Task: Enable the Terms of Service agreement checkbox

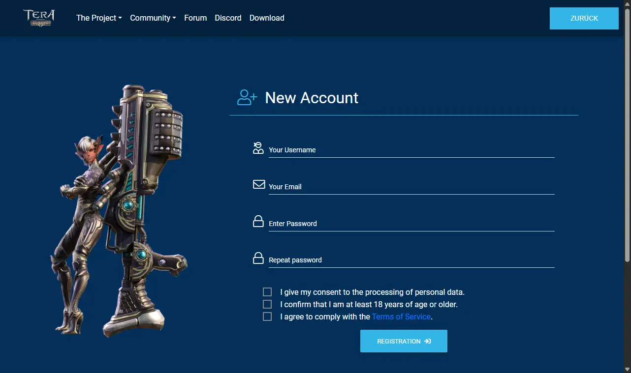Action: (267, 316)
